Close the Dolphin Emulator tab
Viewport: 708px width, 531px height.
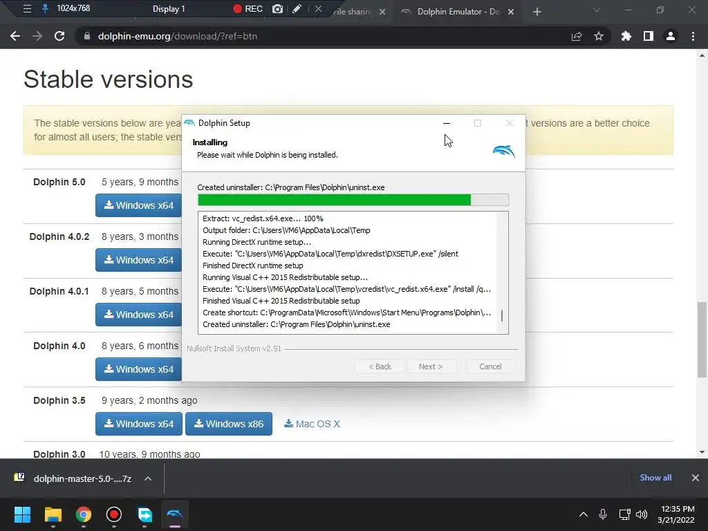[x=511, y=12]
